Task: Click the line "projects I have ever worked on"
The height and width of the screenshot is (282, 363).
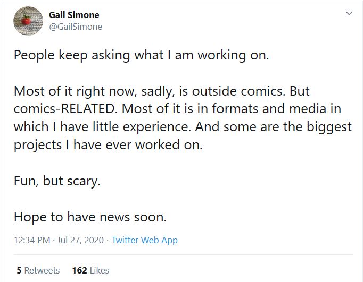Action: pyautogui.click(x=108, y=145)
